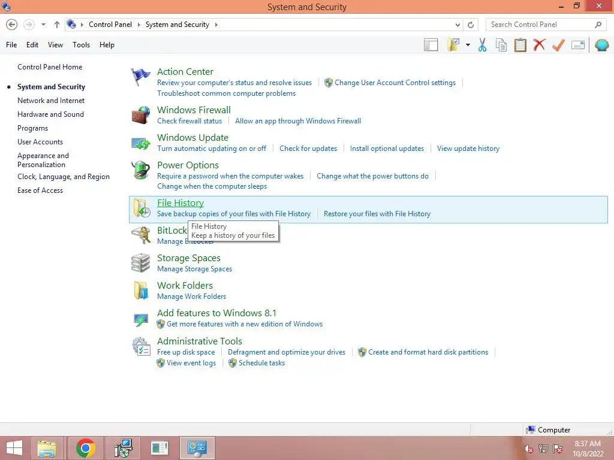614x460 pixels.
Task: Click Schedule tasks link
Action: (261, 362)
